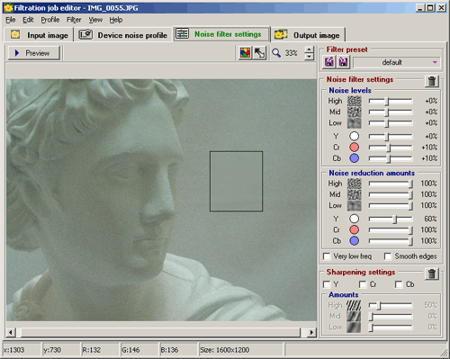Click the Noise reduction High amount slider
Image resolution: width=450 pixels, height=359 pixels.
(391, 184)
